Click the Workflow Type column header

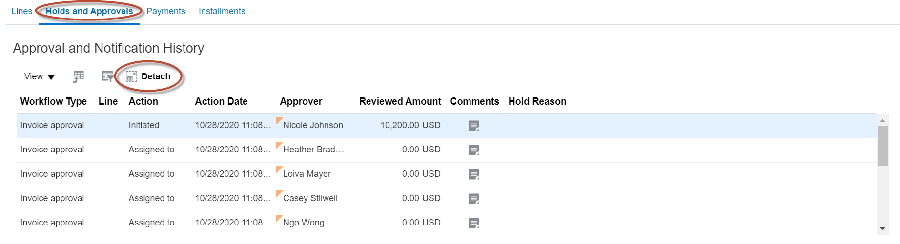coord(53,101)
